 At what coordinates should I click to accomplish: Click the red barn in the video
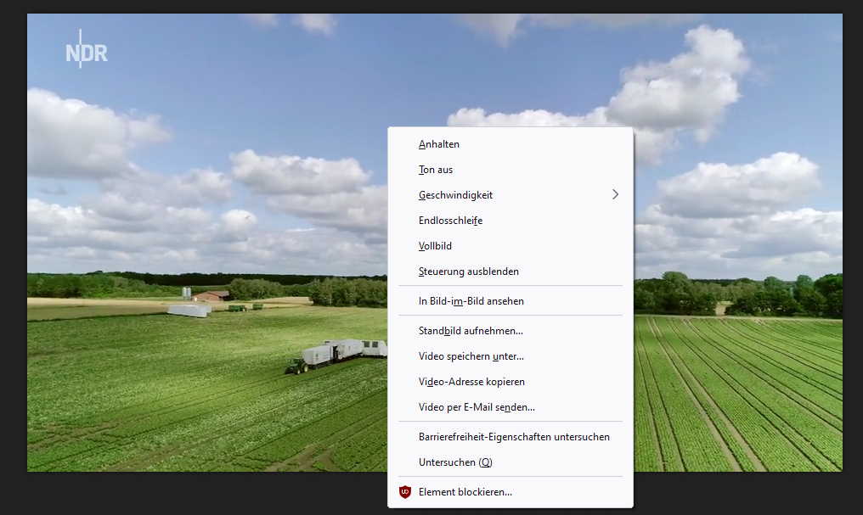click(x=211, y=296)
